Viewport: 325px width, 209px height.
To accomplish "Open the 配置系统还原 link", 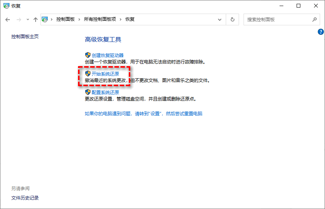I will pos(105,92).
